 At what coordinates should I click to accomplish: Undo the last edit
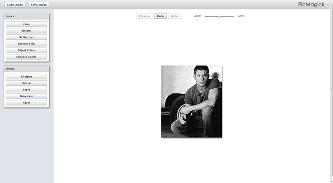(x=160, y=16)
